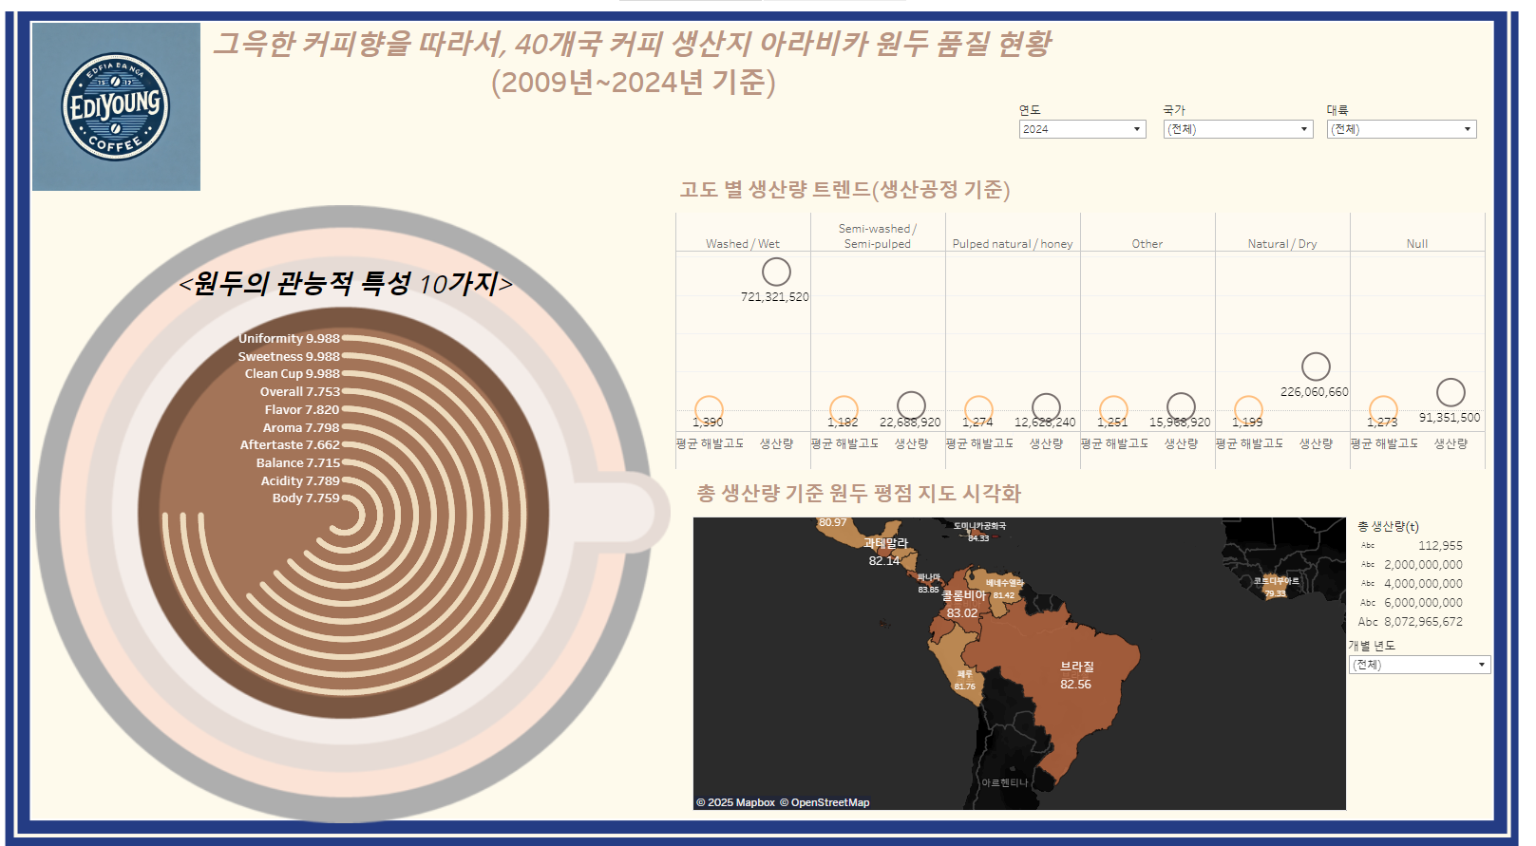
Task: Click the Null column 생산량 axis label
Action: click(1451, 443)
